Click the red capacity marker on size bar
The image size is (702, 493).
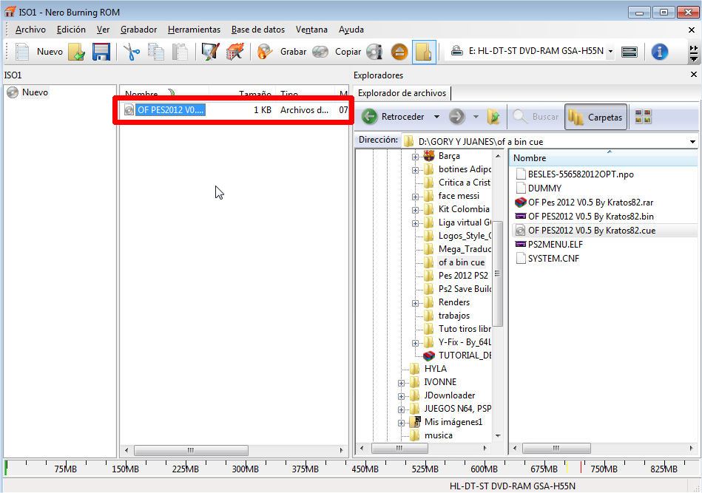click(x=581, y=467)
